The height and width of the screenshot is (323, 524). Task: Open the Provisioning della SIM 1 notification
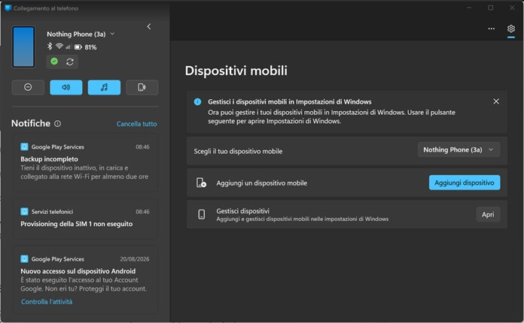[85, 219]
